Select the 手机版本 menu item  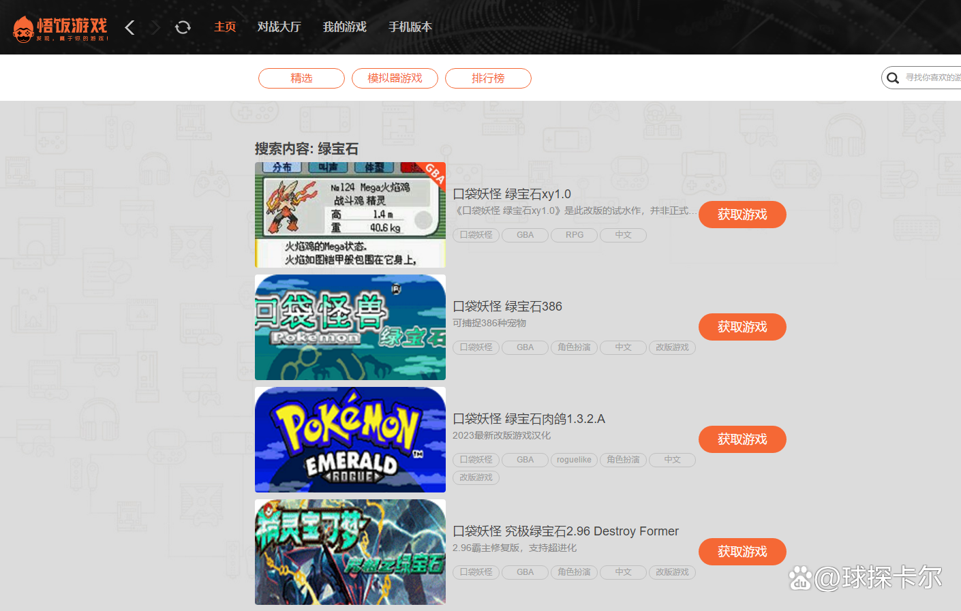coord(410,27)
